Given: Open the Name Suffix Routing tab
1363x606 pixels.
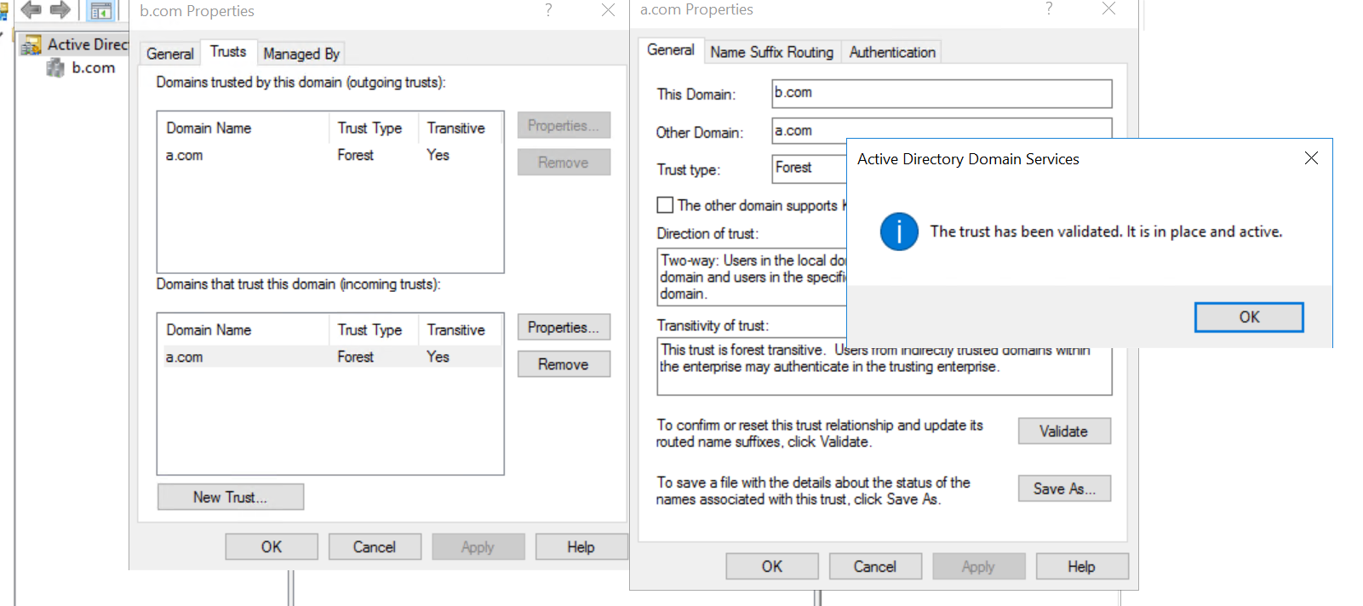Looking at the screenshot, I should coord(772,52).
